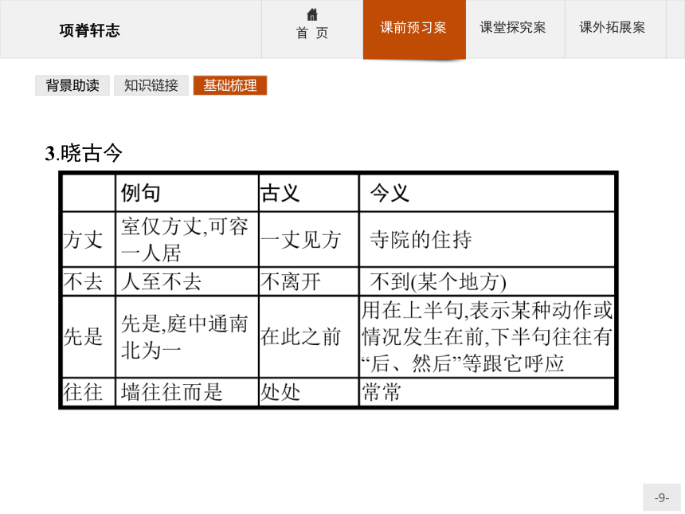Select the 先是 row label cell
685x514 pixels.
click(88, 336)
